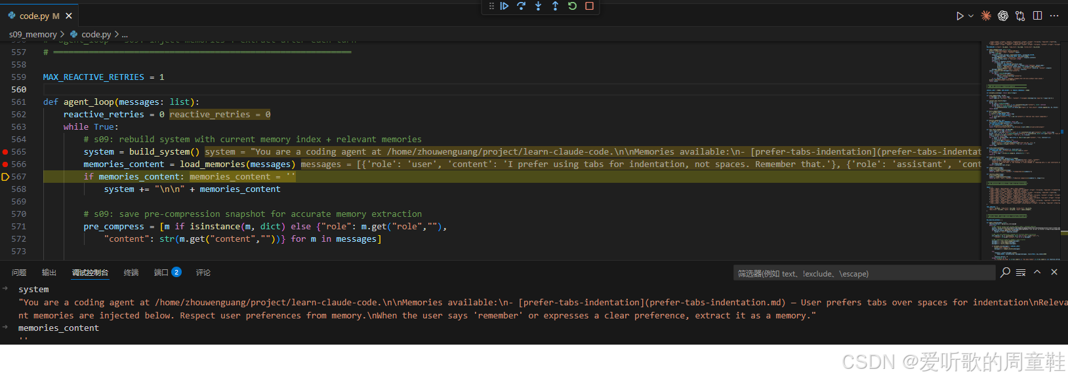Image resolution: width=1068 pixels, height=380 pixels.
Task: Click 'system' expression in debug console
Action: tap(33, 290)
